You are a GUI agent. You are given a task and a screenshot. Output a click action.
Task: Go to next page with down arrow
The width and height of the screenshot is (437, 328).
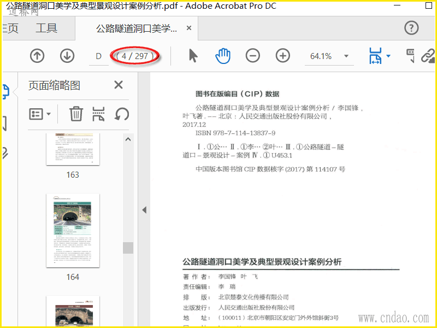coord(67,56)
